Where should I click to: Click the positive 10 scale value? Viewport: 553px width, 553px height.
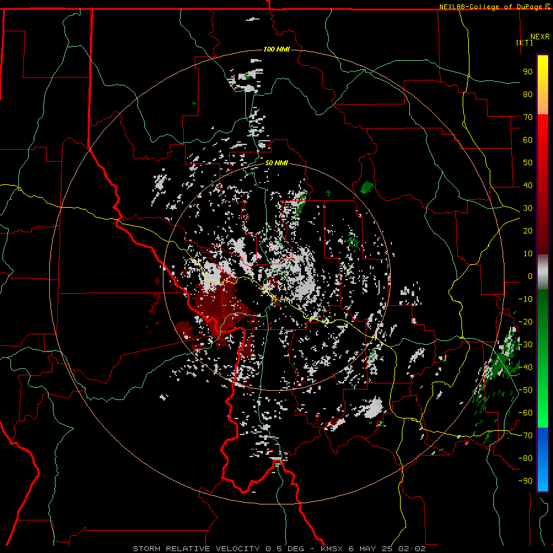[528, 254]
